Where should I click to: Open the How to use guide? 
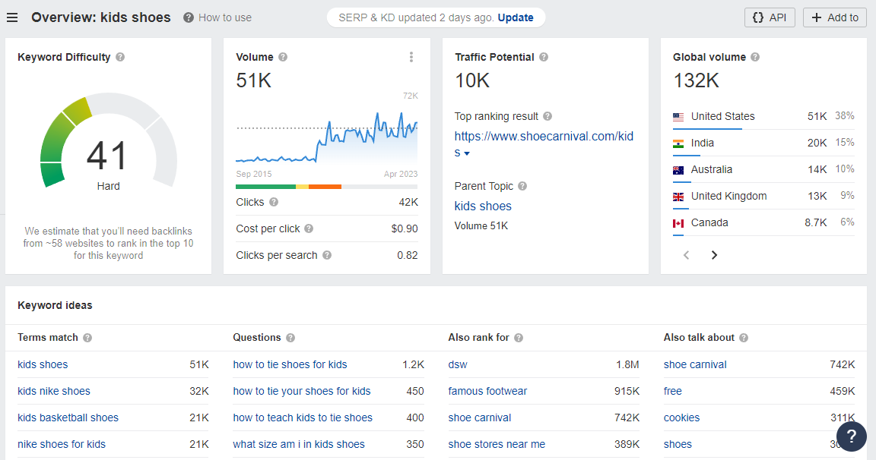click(217, 17)
